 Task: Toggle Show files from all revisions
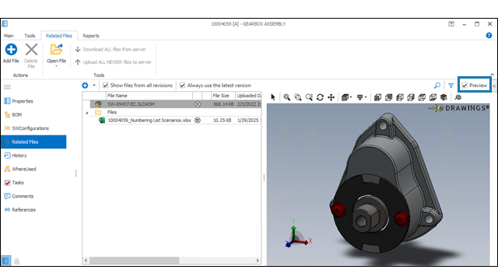(106, 86)
